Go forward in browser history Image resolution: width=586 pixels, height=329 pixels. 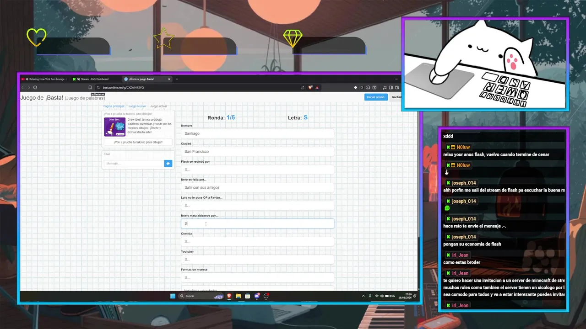tap(28, 87)
